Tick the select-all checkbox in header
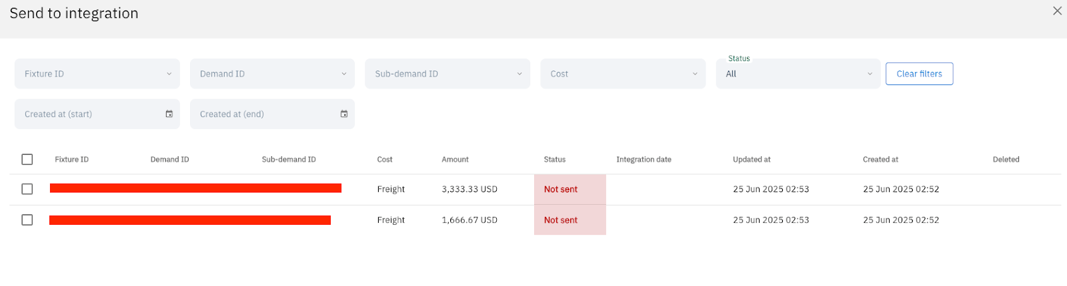Image resolution: width=1067 pixels, height=286 pixels. (27, 160)
